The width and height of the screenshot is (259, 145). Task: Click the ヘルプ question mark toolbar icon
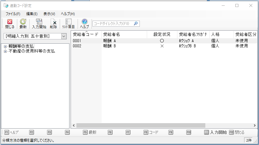[85, 22]
